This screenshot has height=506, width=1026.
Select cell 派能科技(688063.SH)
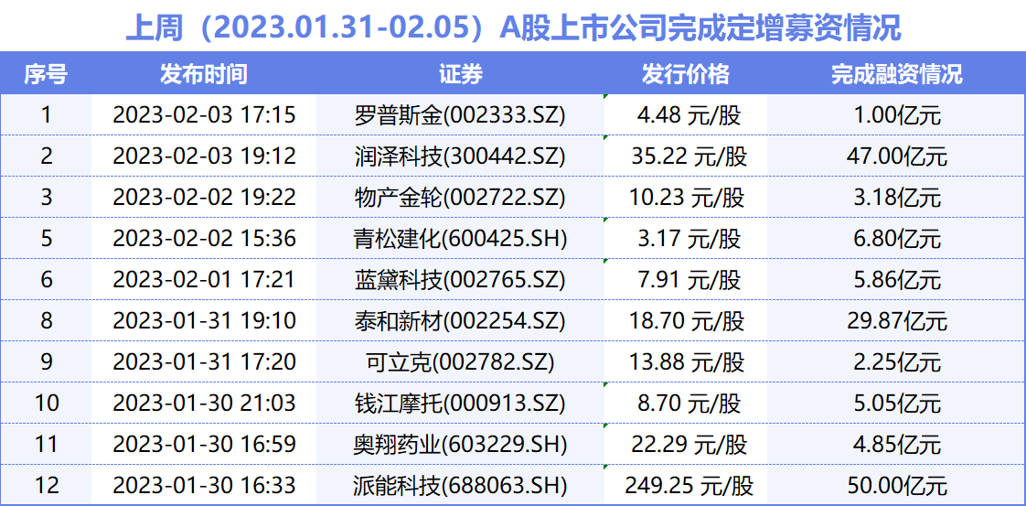click(x=460, y=485)
